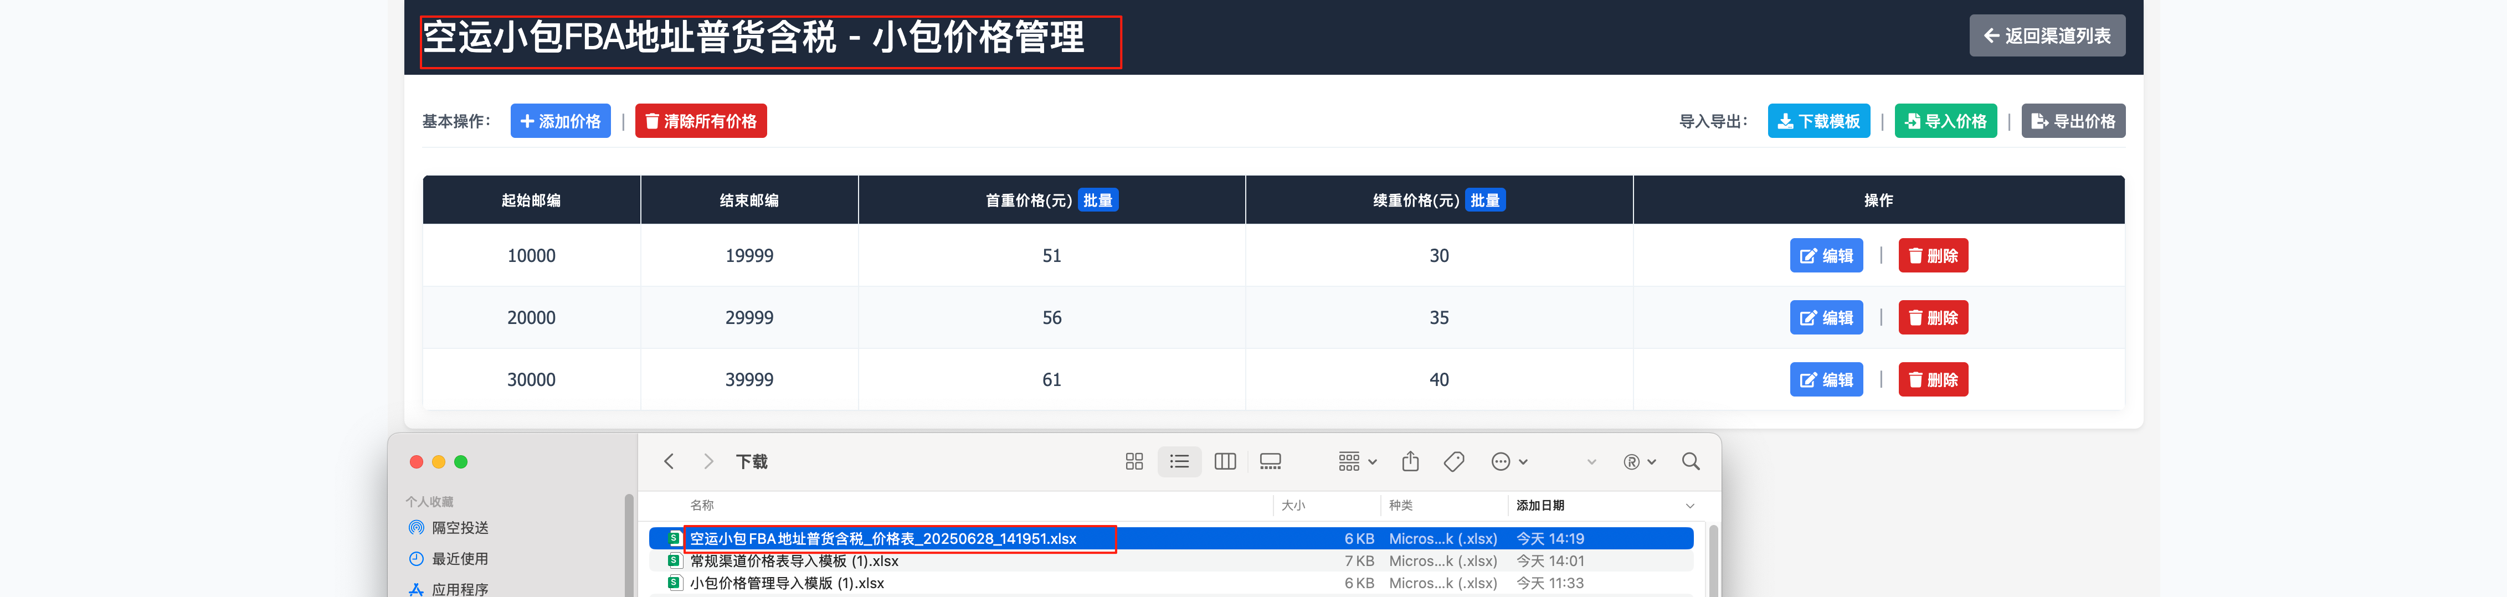
Task: Click the 导出价格 gray button
Action: [x=2073, y=121]
